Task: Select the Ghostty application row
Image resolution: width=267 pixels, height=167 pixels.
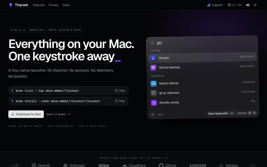Action: coord(202,58)
